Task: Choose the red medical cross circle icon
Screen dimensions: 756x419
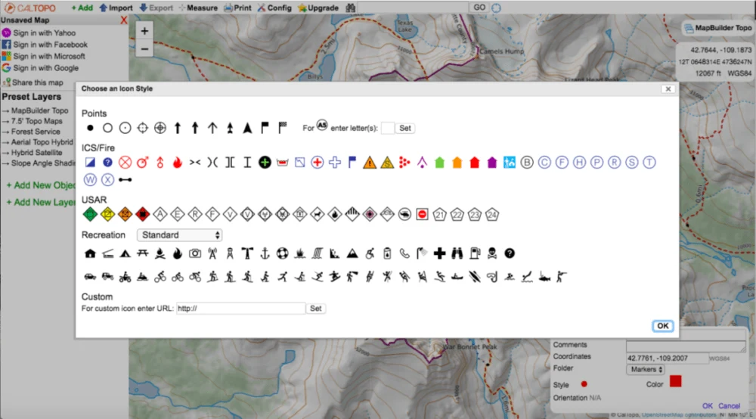Action: point(318,163)
